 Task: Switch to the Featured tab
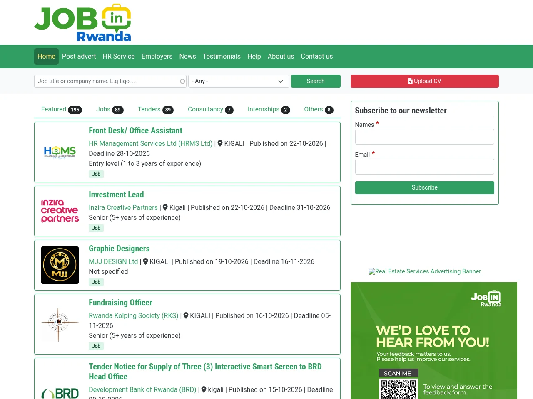point(62,110)
